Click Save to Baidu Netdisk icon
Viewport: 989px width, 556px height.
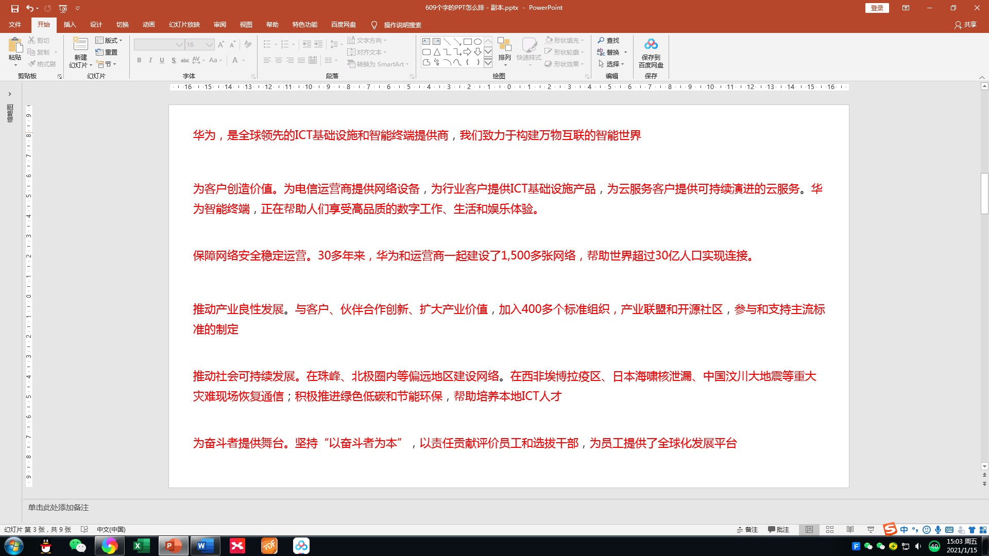click(x=651, y=45)
